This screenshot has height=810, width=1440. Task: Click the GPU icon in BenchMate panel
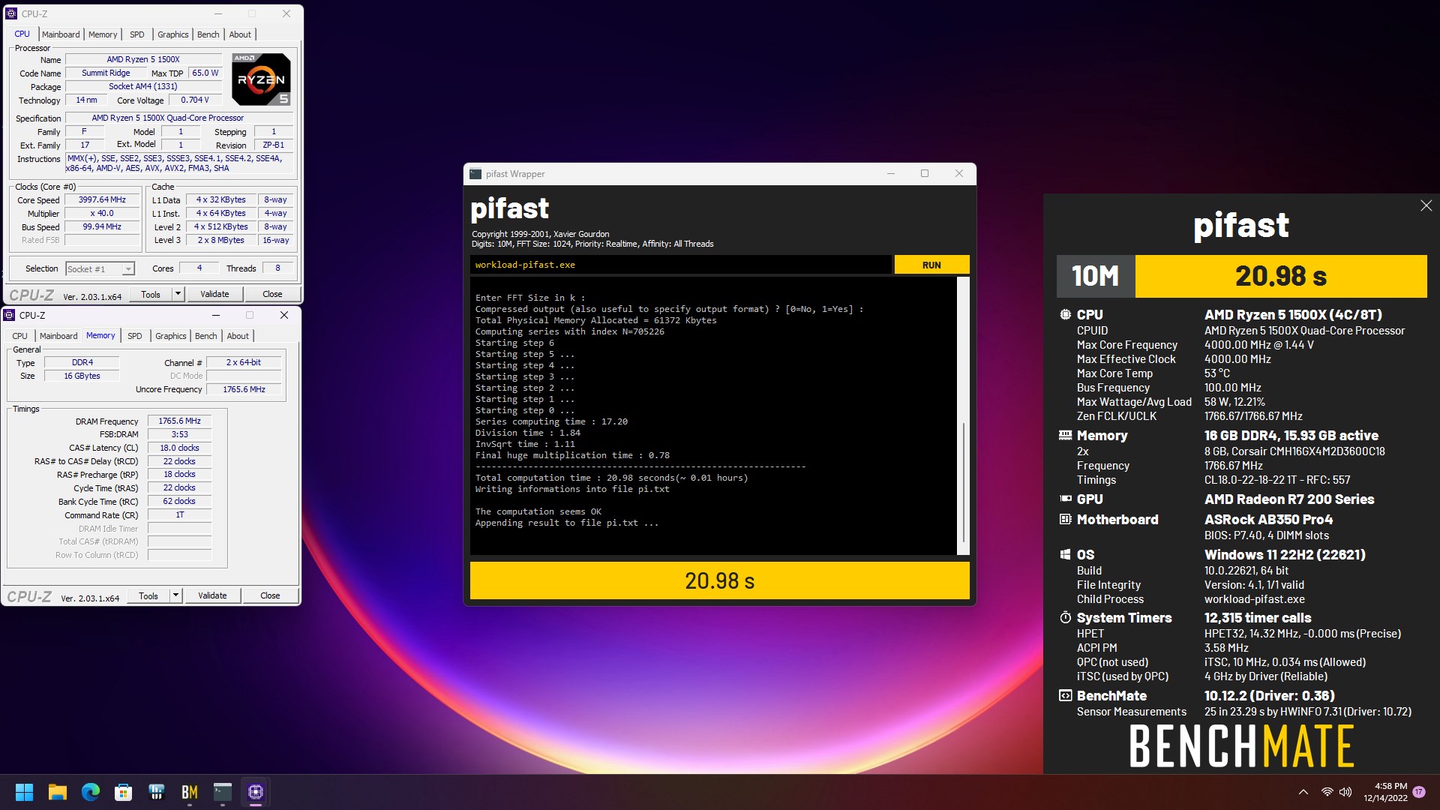1065,499
